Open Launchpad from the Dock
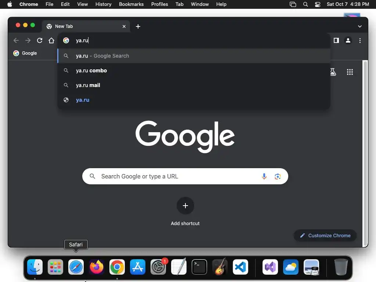 55,267
